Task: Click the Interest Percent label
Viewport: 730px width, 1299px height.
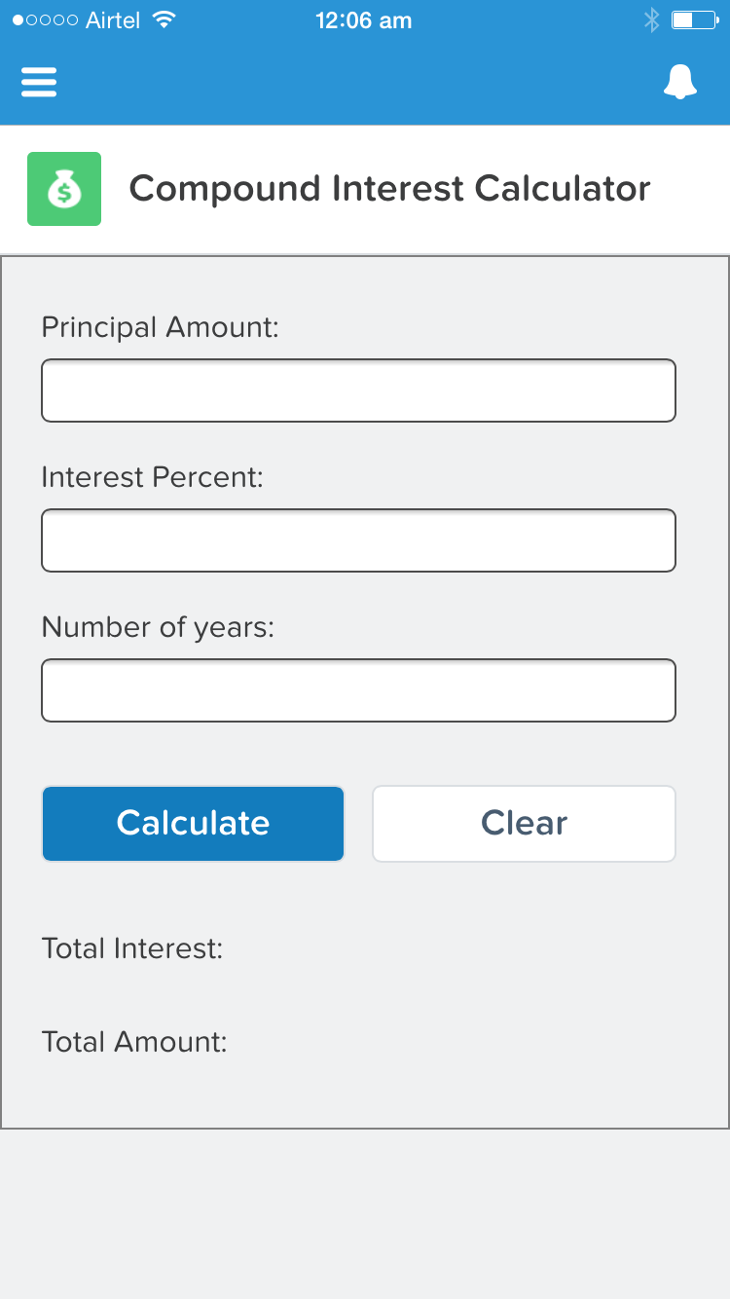Action: 153,477
